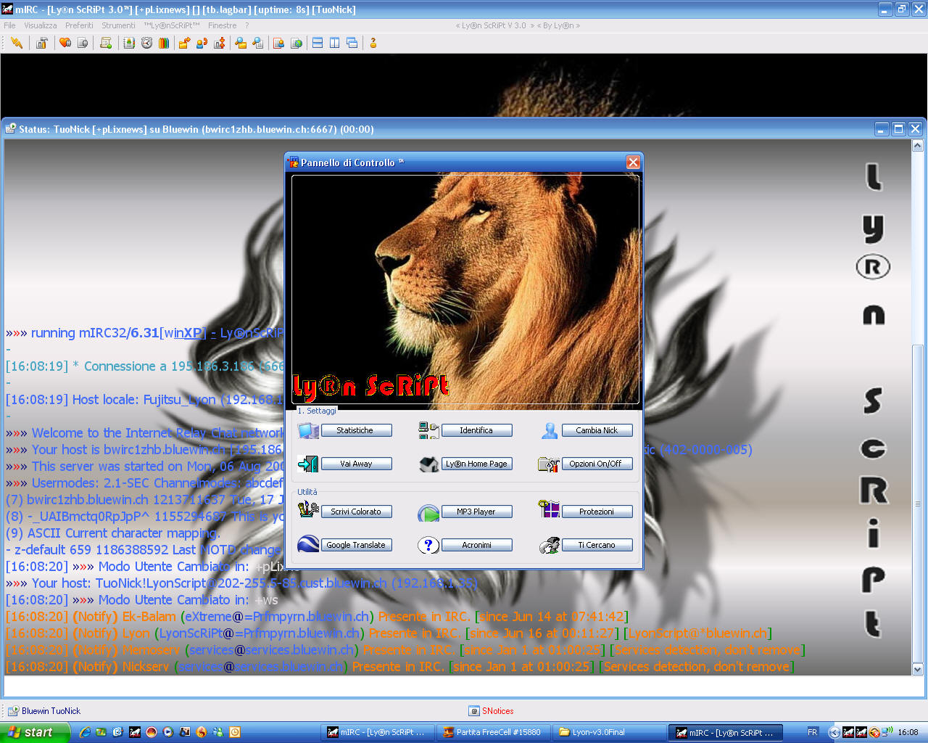
Task: Open Ly®n Home Page button
Action: [476, 464]
